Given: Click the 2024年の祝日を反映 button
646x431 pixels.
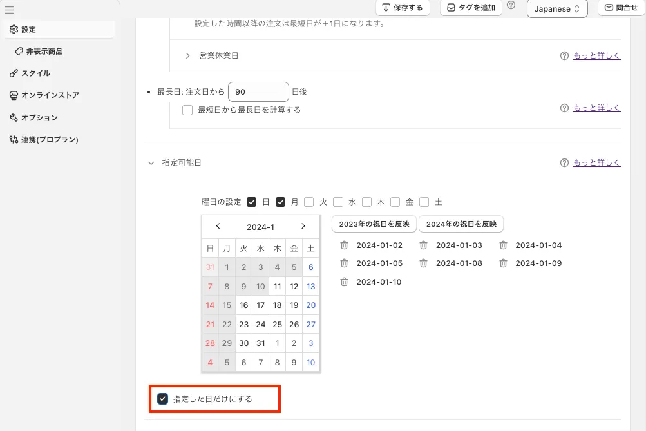Looking at the screenshot, I should (461, 224).
